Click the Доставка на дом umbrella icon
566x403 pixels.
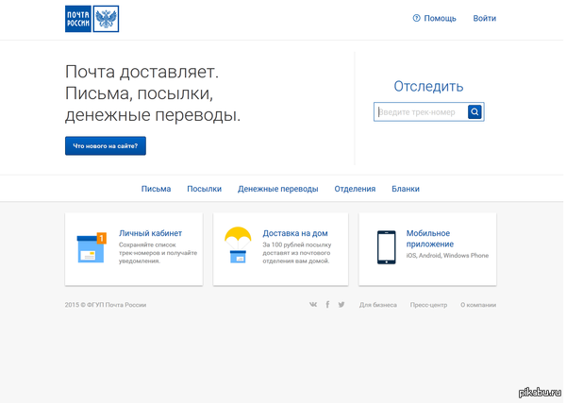(238, 245)
